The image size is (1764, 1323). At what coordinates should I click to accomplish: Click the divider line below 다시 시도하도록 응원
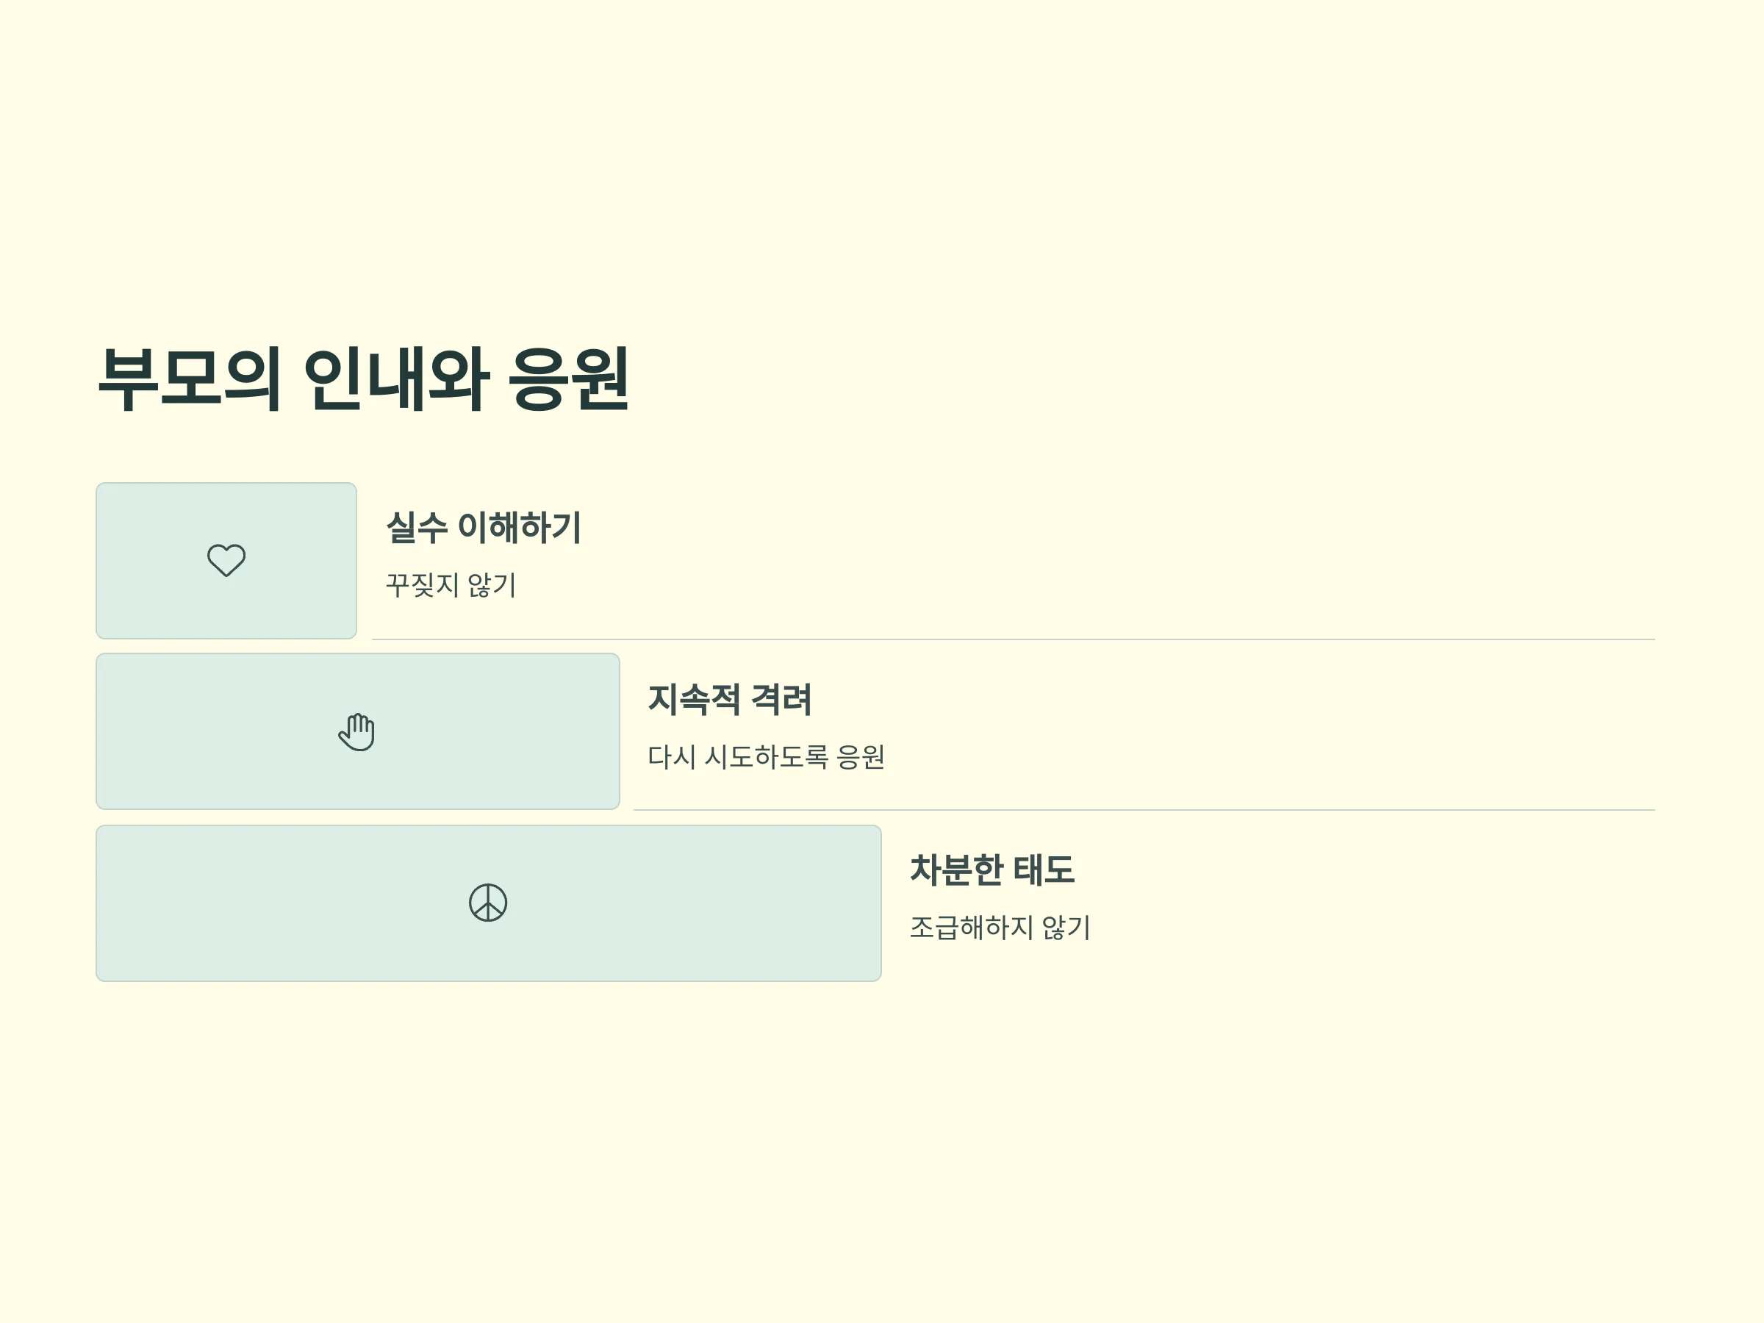coord(1144,810)
